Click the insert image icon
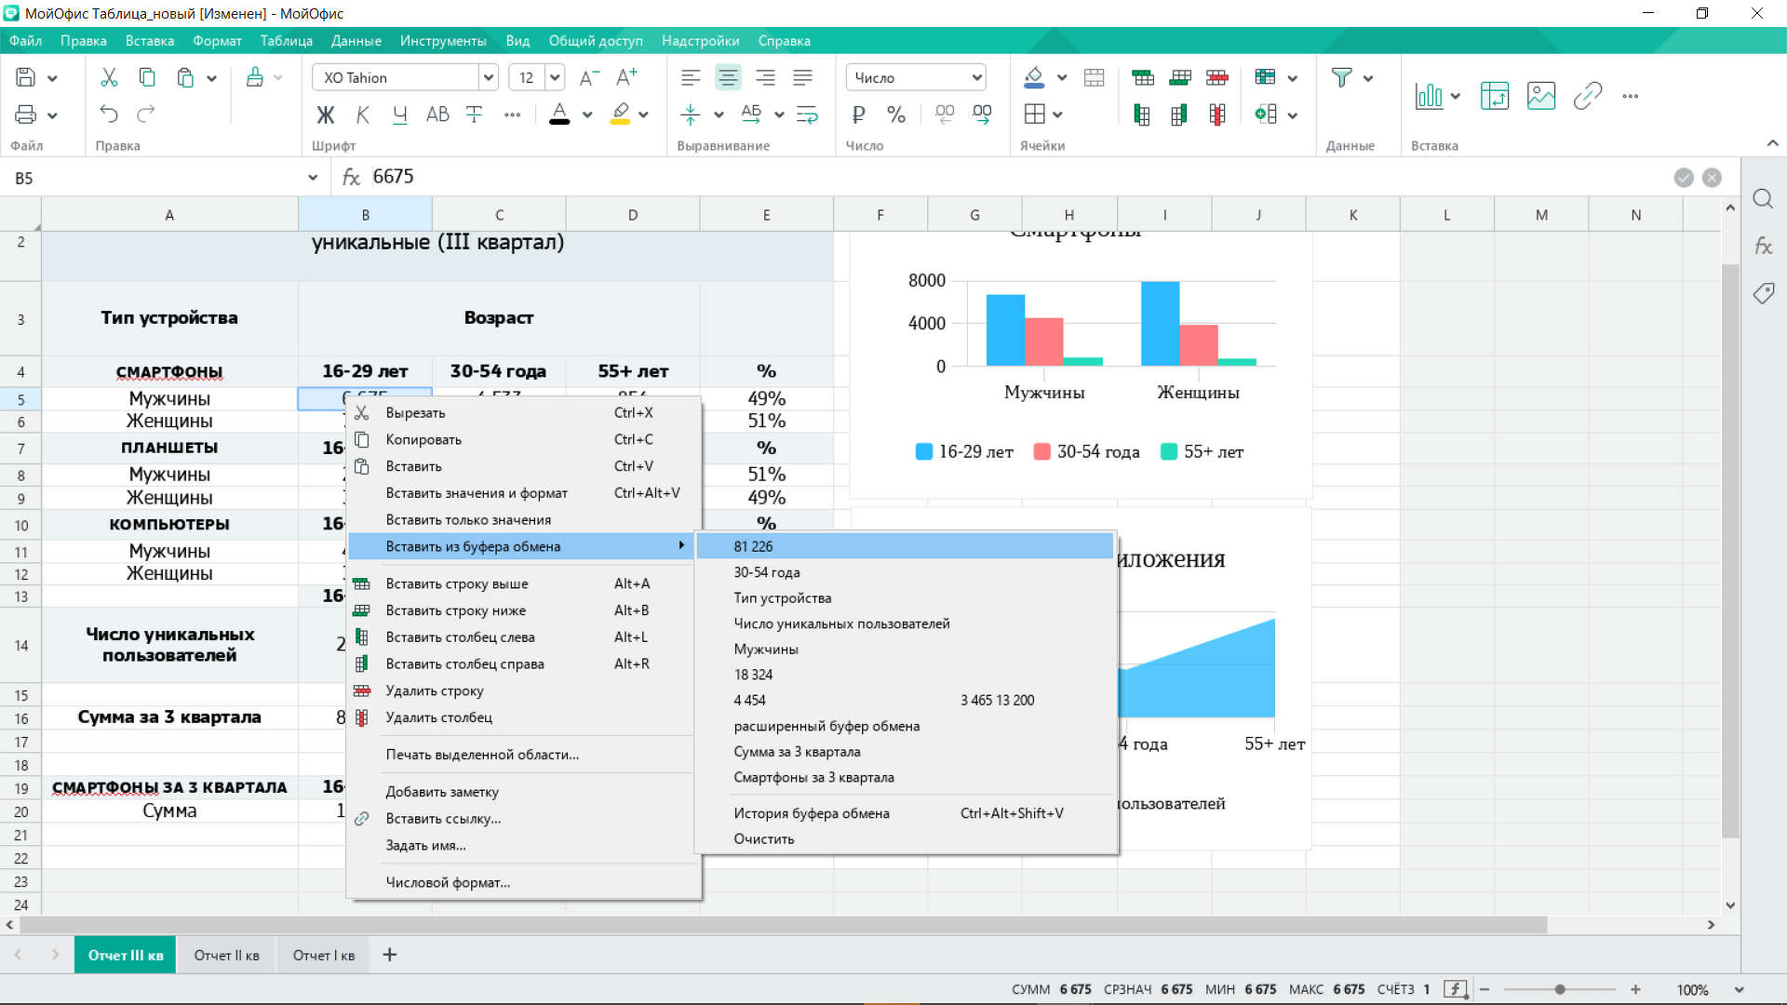 (x=1541, y=96)
